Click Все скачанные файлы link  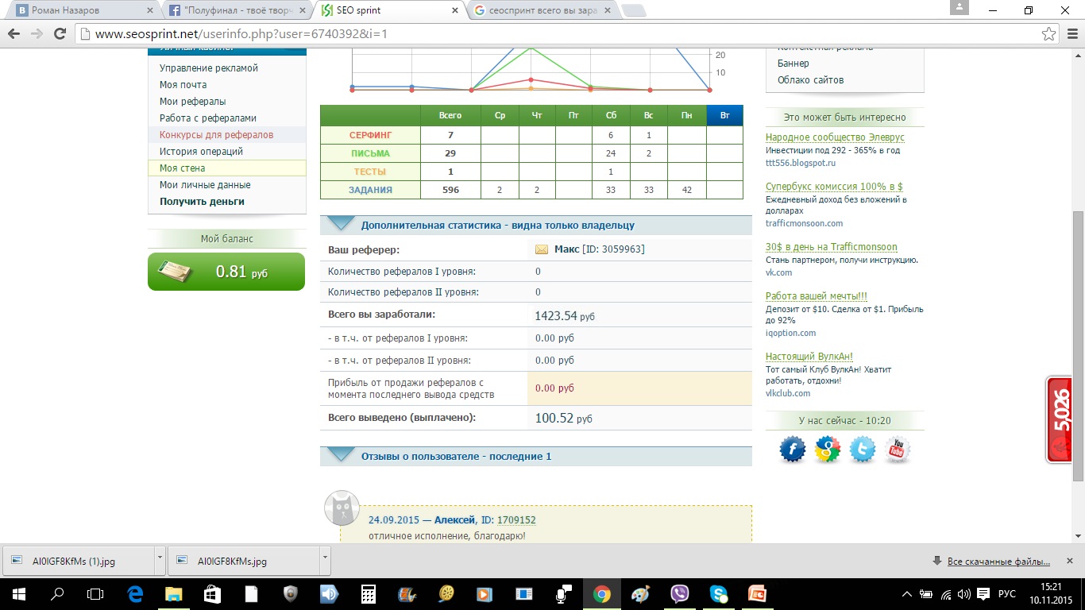pos(998,562)
